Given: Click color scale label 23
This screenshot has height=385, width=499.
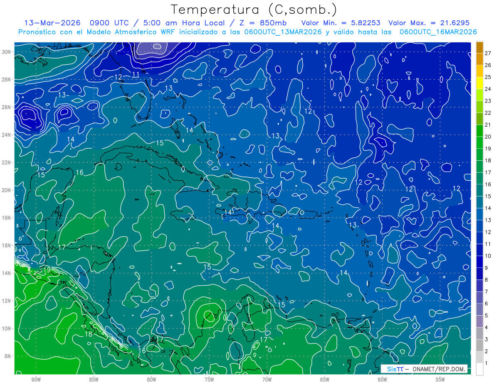Looking at the screenshot, I should 488,101.
